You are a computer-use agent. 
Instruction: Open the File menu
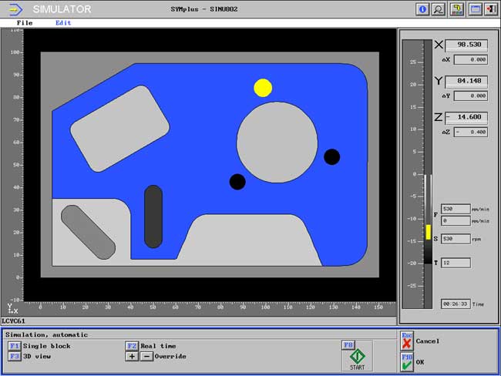25,23
